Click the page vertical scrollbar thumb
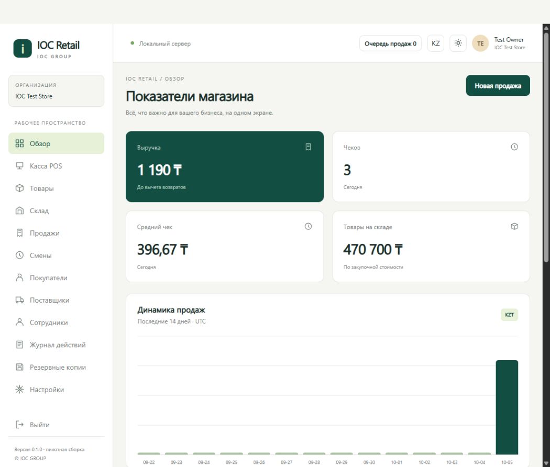 point(546,147)
